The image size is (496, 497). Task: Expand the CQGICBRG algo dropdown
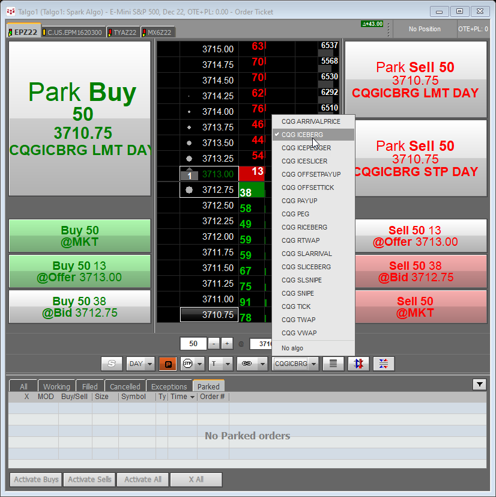(313, 364)
